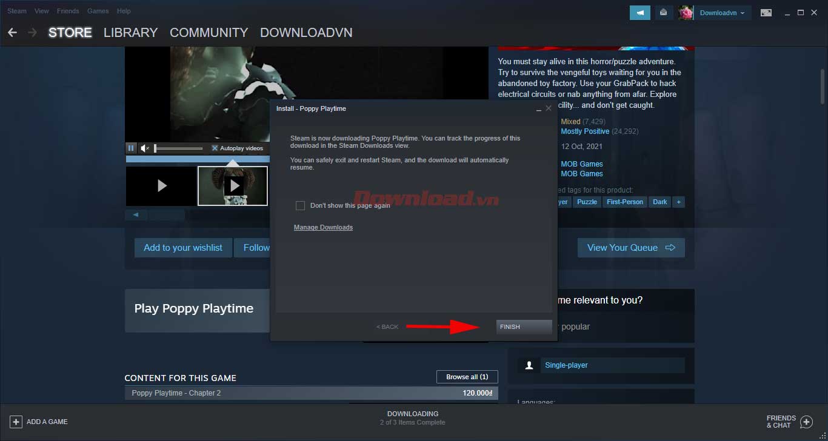Select the highlighted second trailer thumbnail
The image size is (828, 441).
tap(233, 186)
